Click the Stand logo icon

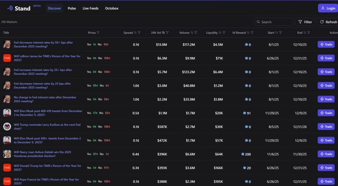(10, 8)
